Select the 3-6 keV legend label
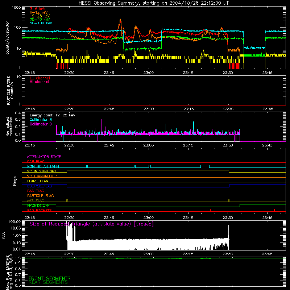Screen dimensions: 290x290 (x=38, y=9)
